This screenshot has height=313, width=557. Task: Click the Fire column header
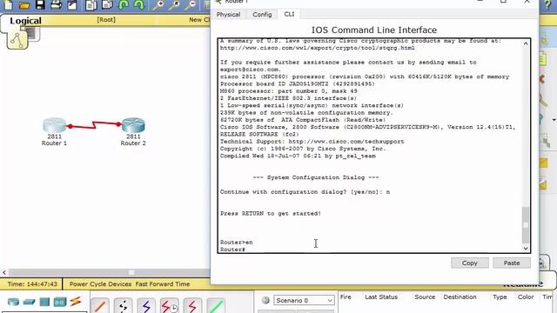346,297
